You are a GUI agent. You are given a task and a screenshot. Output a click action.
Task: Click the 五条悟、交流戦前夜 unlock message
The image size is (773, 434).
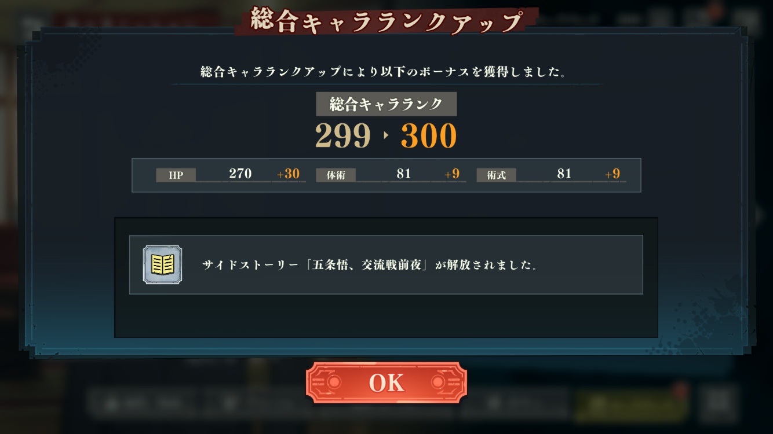click(x=370, y=266)
